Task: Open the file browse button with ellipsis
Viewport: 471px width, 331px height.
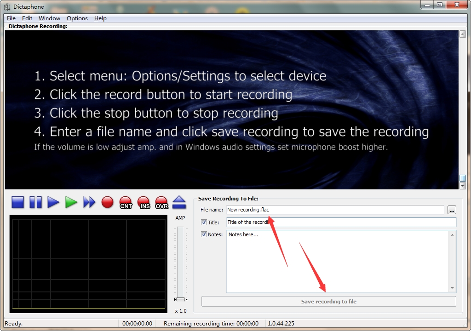Action: [x=452, y=210]
